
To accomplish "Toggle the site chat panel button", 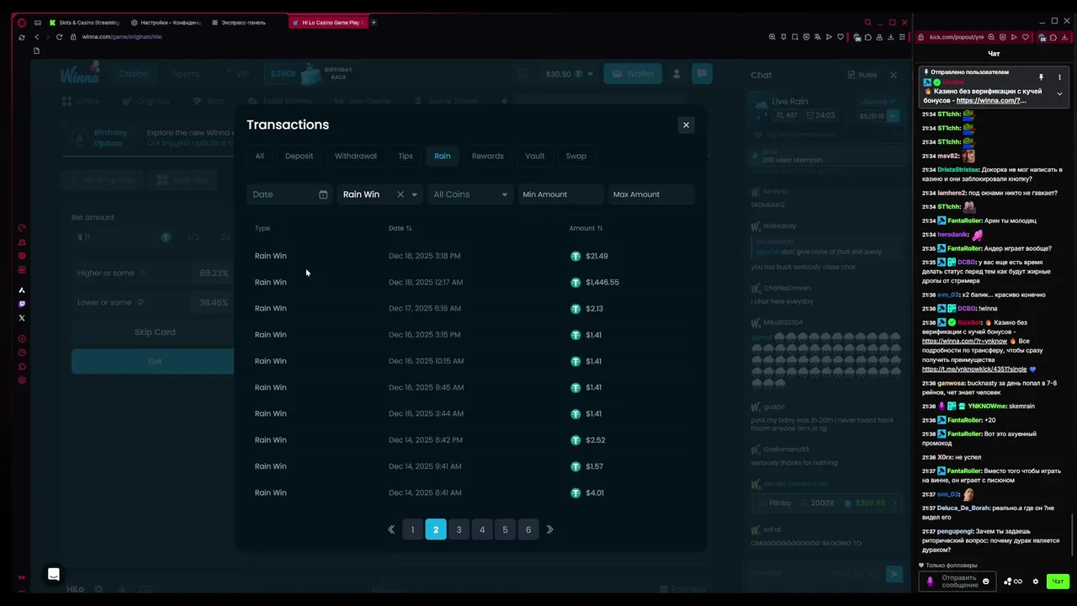I will 702,74.
